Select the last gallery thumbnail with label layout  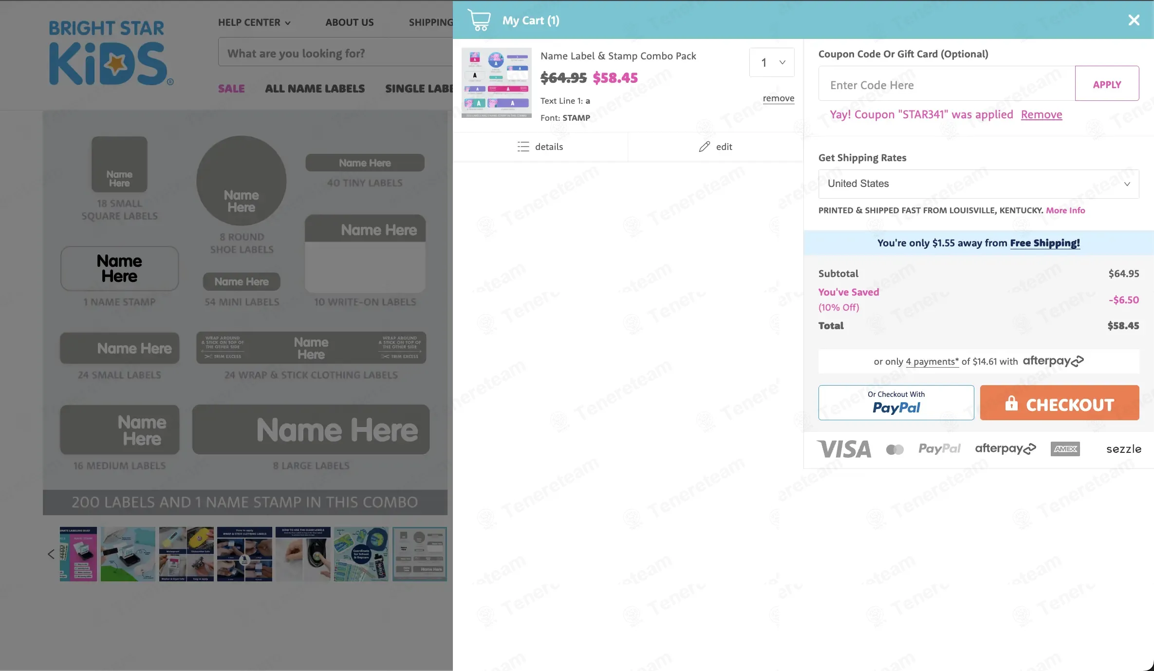(419, 554)
